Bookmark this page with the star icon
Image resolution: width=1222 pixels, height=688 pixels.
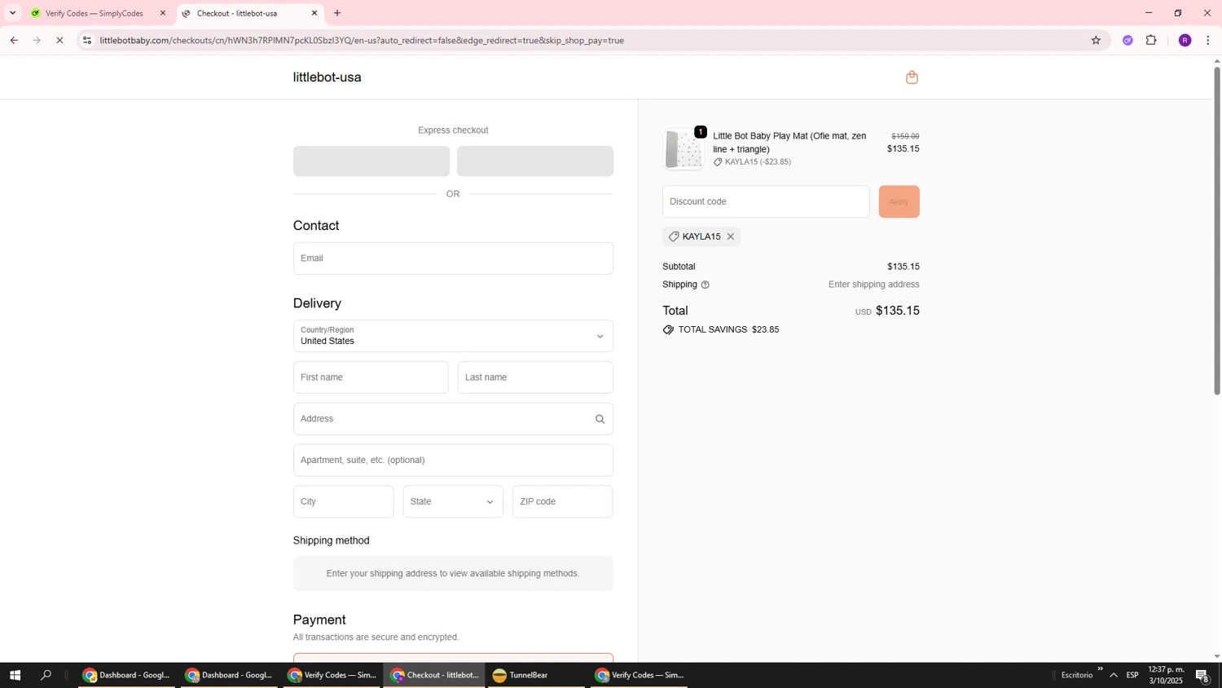(x=1096, y=40)
